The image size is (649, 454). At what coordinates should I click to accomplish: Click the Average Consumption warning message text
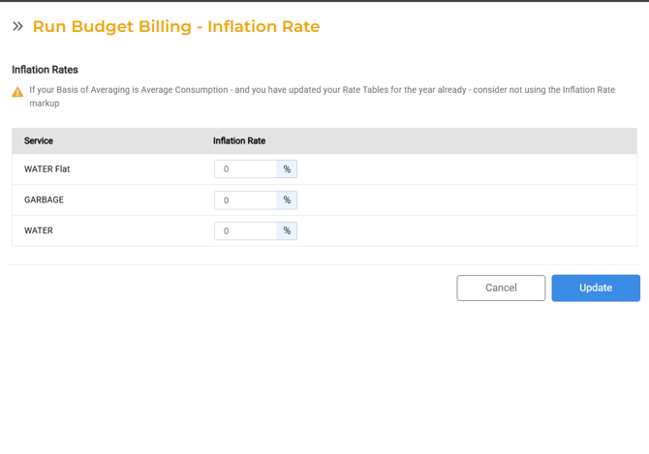tap(322, 90)
